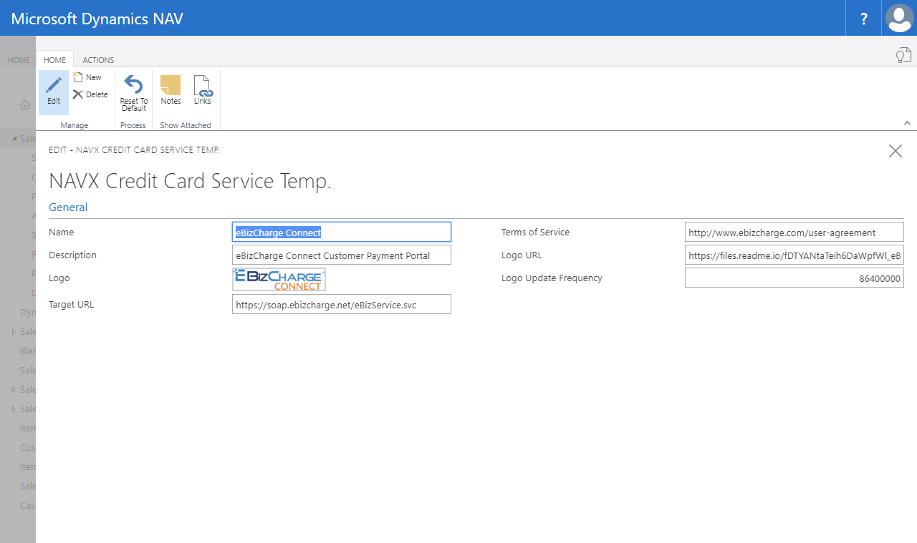Click the Logo Update Frequency label
917x543 pixels.
click(552, 278)
